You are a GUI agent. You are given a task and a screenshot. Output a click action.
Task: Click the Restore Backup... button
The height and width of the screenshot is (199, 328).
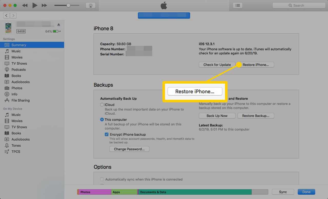pos(256,116)
